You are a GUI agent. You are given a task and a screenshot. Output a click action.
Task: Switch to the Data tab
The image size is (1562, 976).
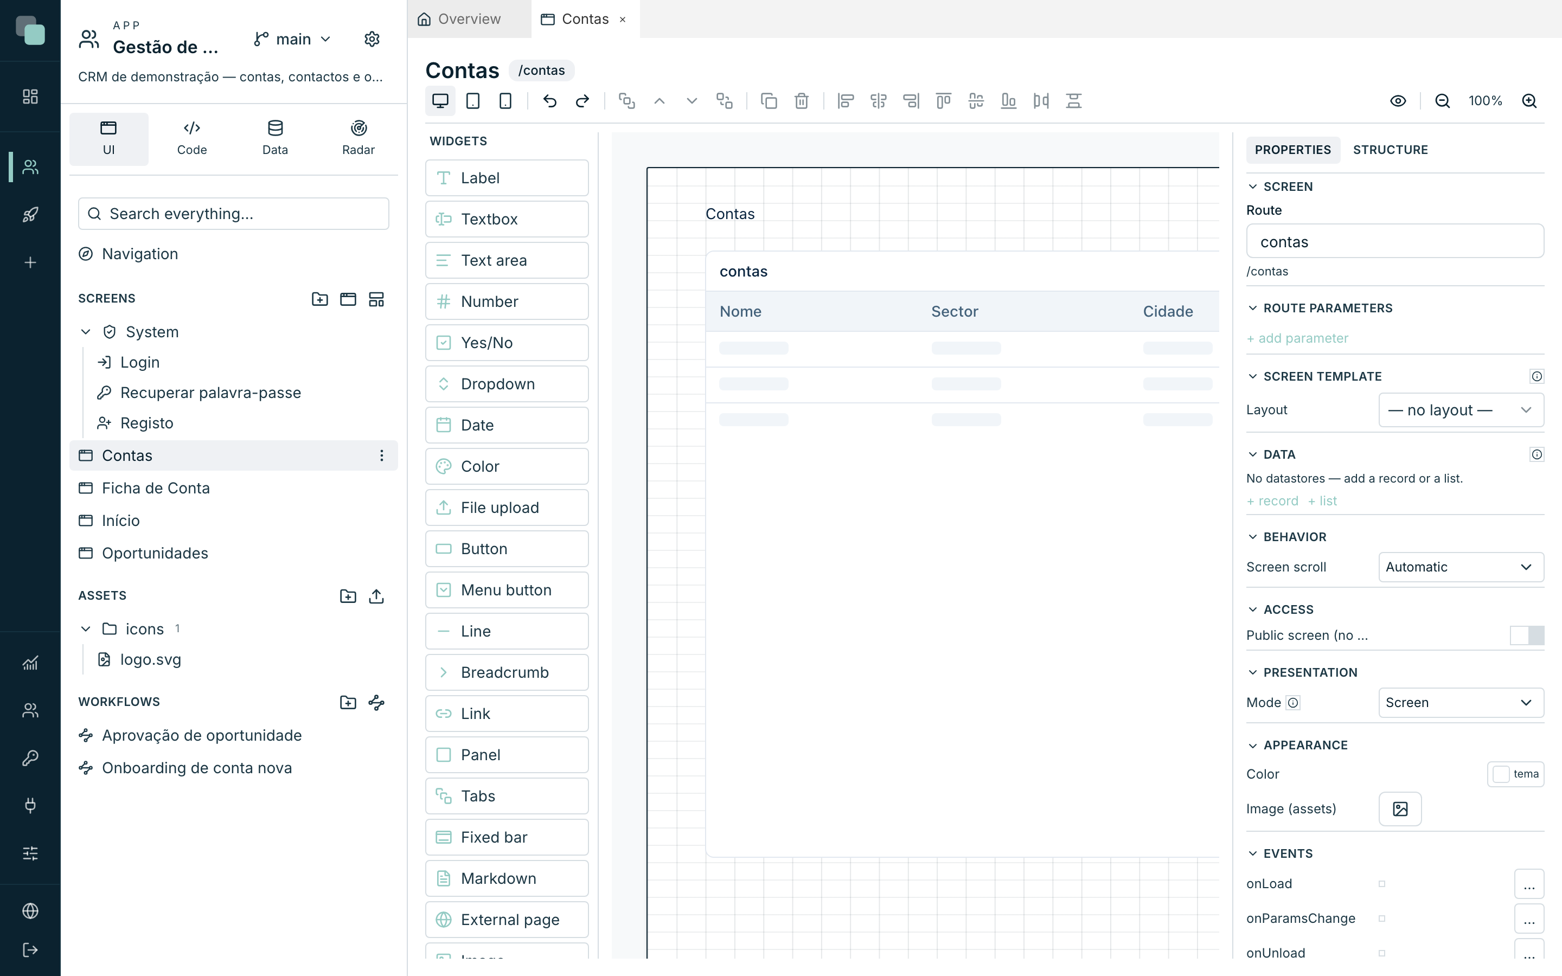(275, 139)
